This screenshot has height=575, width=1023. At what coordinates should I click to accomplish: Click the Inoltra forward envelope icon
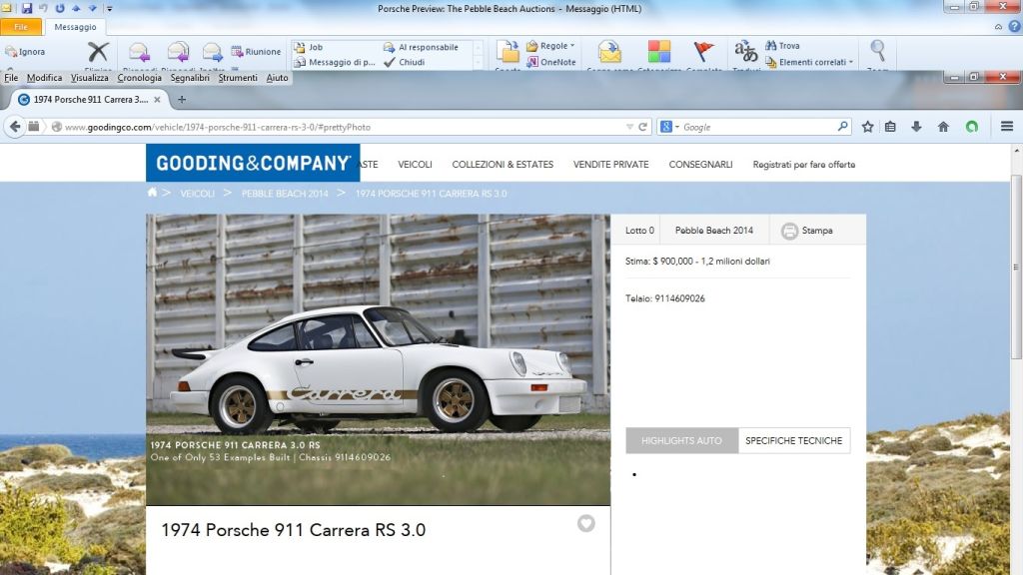[212, 52]
